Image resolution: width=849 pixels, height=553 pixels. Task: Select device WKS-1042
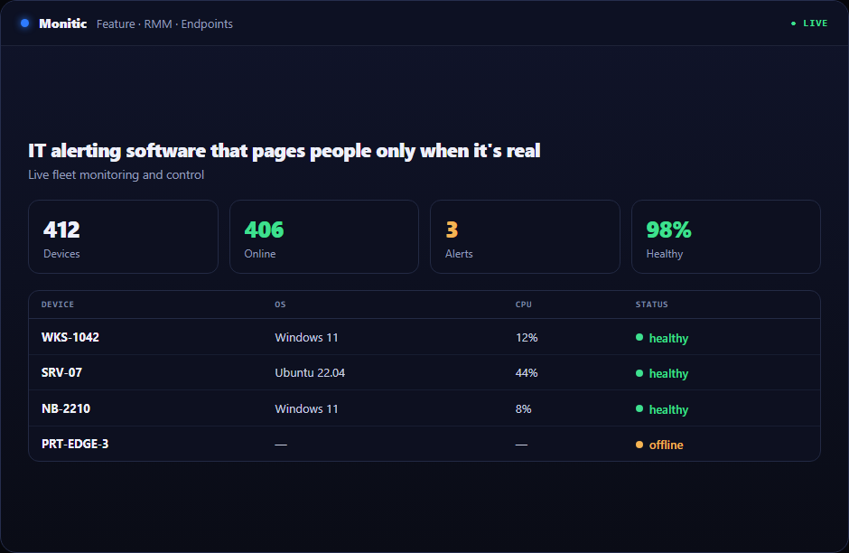coord(70,337)
